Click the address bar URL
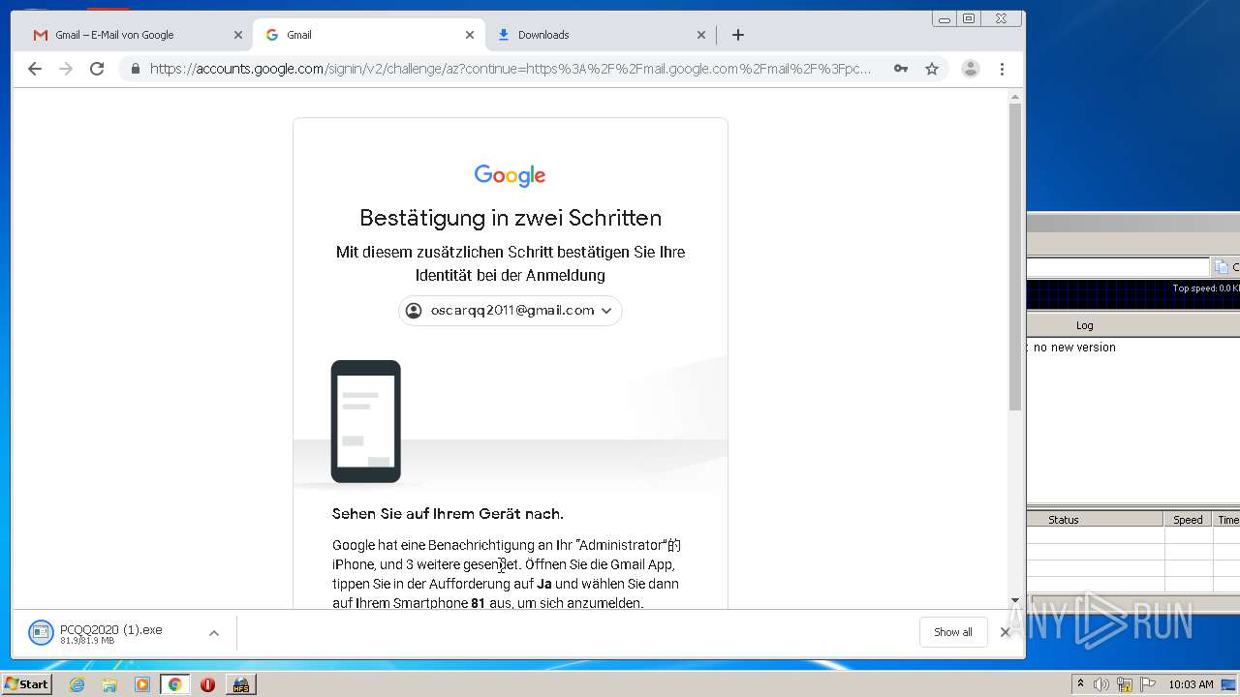The image size is (1240, 697). pos(511,69)
